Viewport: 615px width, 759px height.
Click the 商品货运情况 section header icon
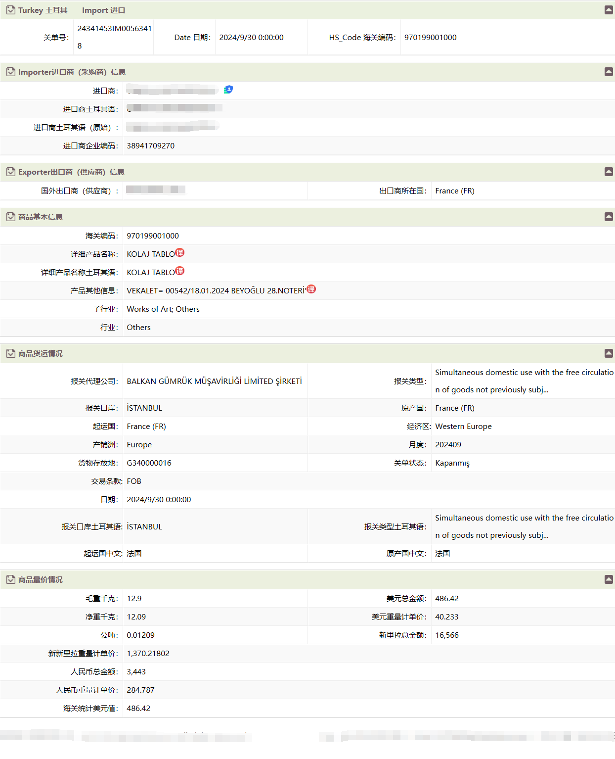tap(10, 353)
